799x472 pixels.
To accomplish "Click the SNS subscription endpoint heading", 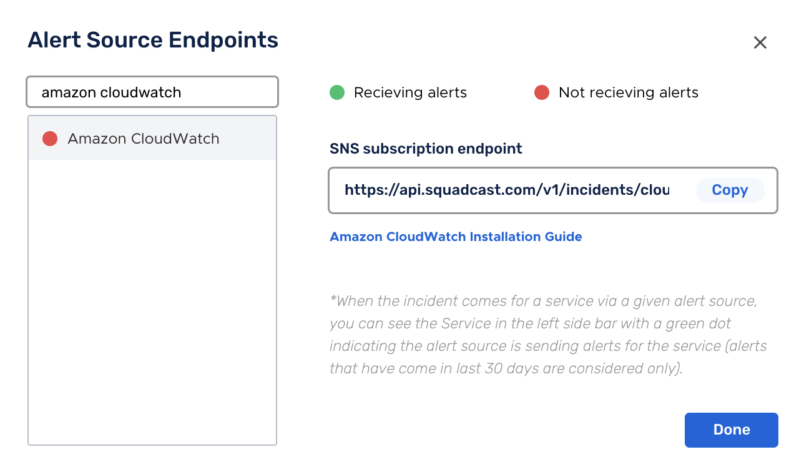I will [426, 149].
